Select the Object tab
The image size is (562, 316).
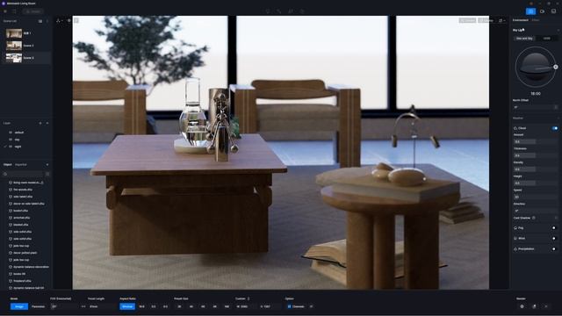pyautogui.click(x=8, y=165)
